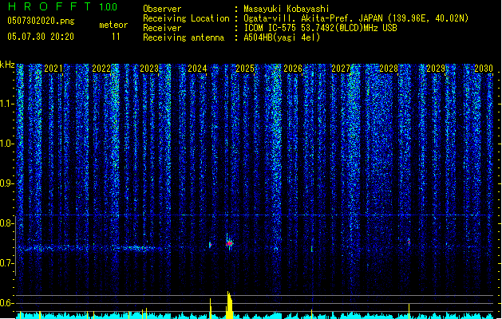Image resolution: width=502 pixels, height=319 pixels.
Task: Click the 1.1 kHz frequency axis label
Action: [x=6, y=104]
